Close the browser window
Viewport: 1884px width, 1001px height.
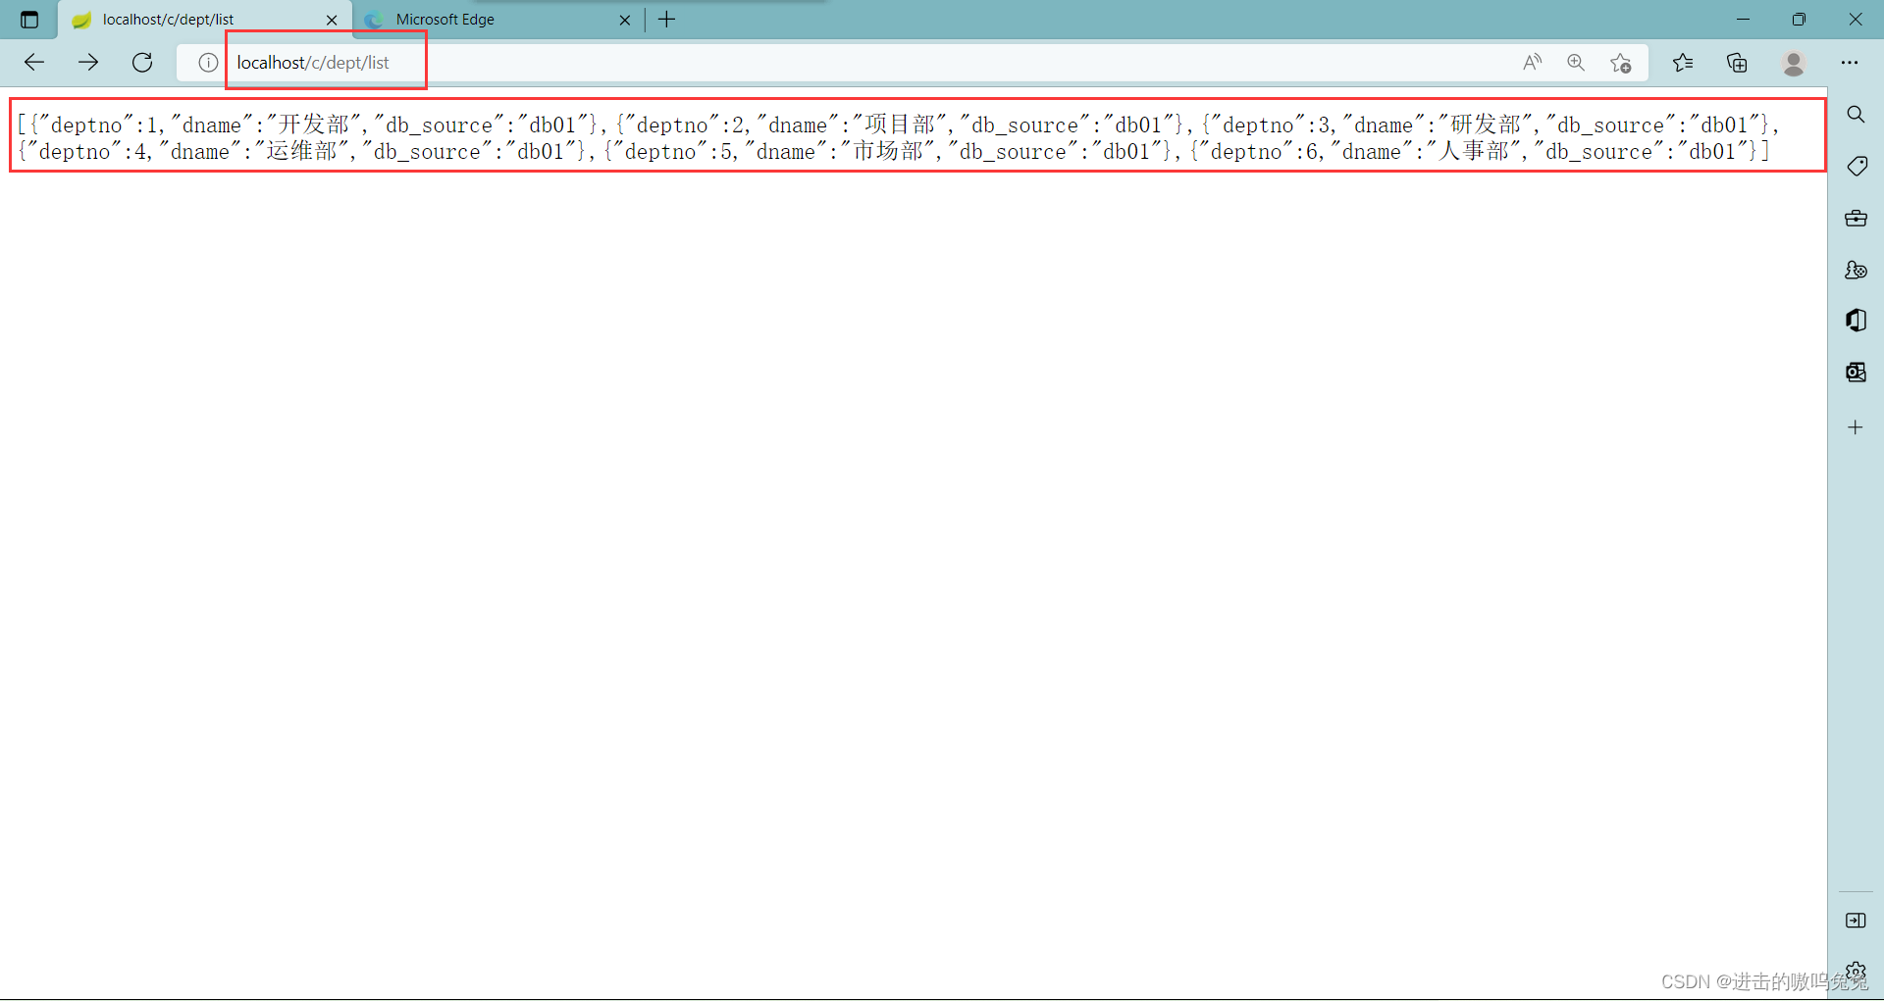coord(1856,20)
